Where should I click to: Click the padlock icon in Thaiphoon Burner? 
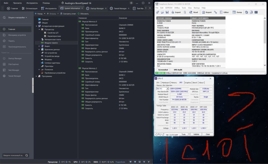point(185,12)
